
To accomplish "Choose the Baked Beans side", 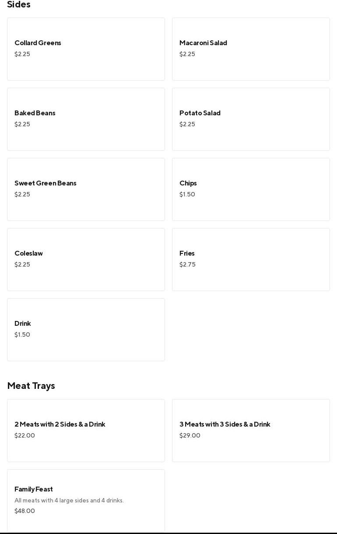I will pos(86,119).
